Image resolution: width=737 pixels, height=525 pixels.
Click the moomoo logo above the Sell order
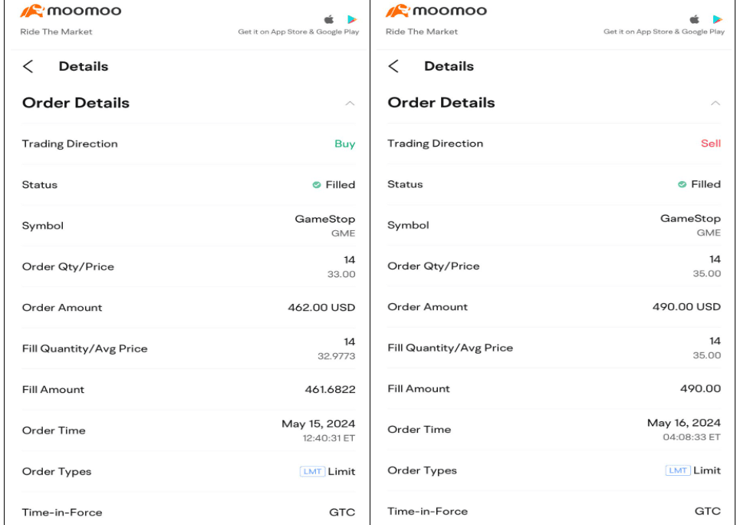436,12
